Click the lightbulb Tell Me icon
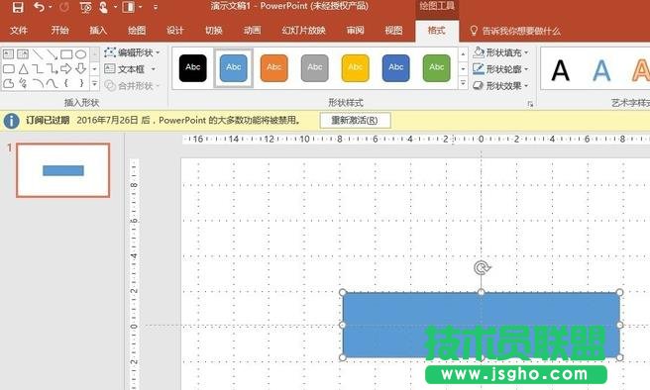 474,31
